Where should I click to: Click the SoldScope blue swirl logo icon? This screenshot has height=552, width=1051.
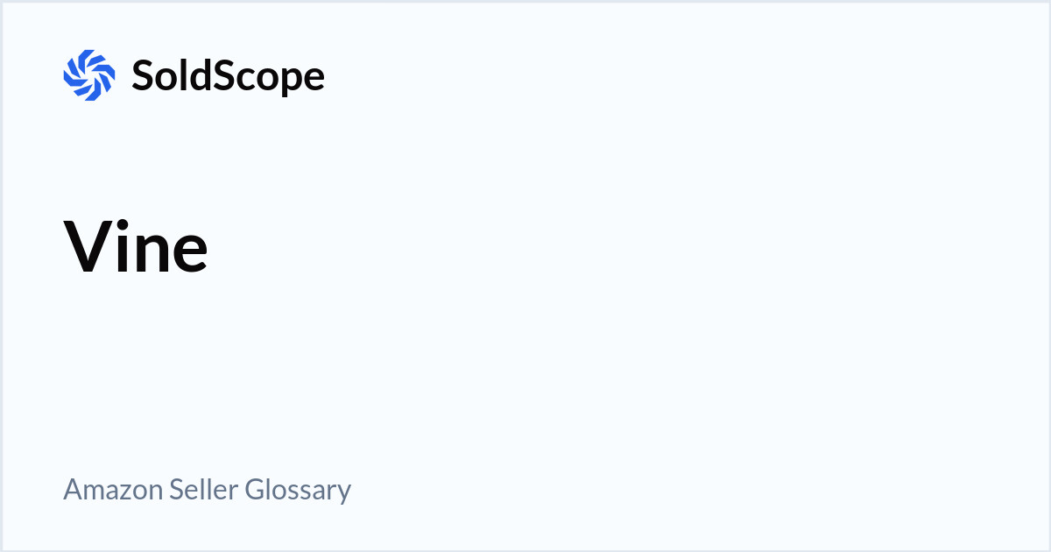click(89, 75)
